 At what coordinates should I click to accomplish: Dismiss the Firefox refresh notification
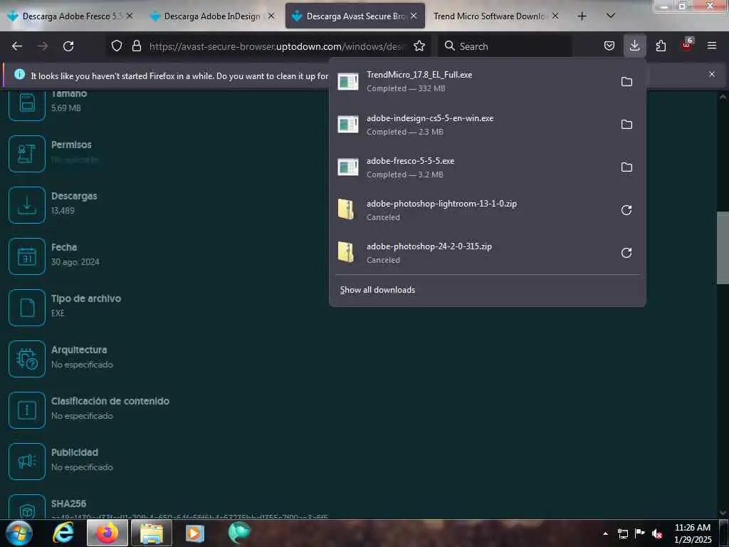click(x=712, y=74)
